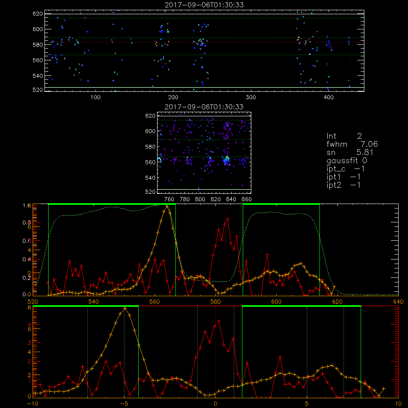Click x-axis label 400 of top image panel

coord(328,98)
